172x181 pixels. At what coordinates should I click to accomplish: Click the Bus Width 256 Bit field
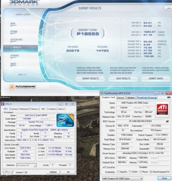tap(160, 144)
